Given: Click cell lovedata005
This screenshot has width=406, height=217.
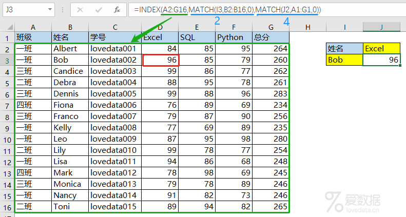Looking at the screenshot, I should pyautogui.click(x=115, y=94).
